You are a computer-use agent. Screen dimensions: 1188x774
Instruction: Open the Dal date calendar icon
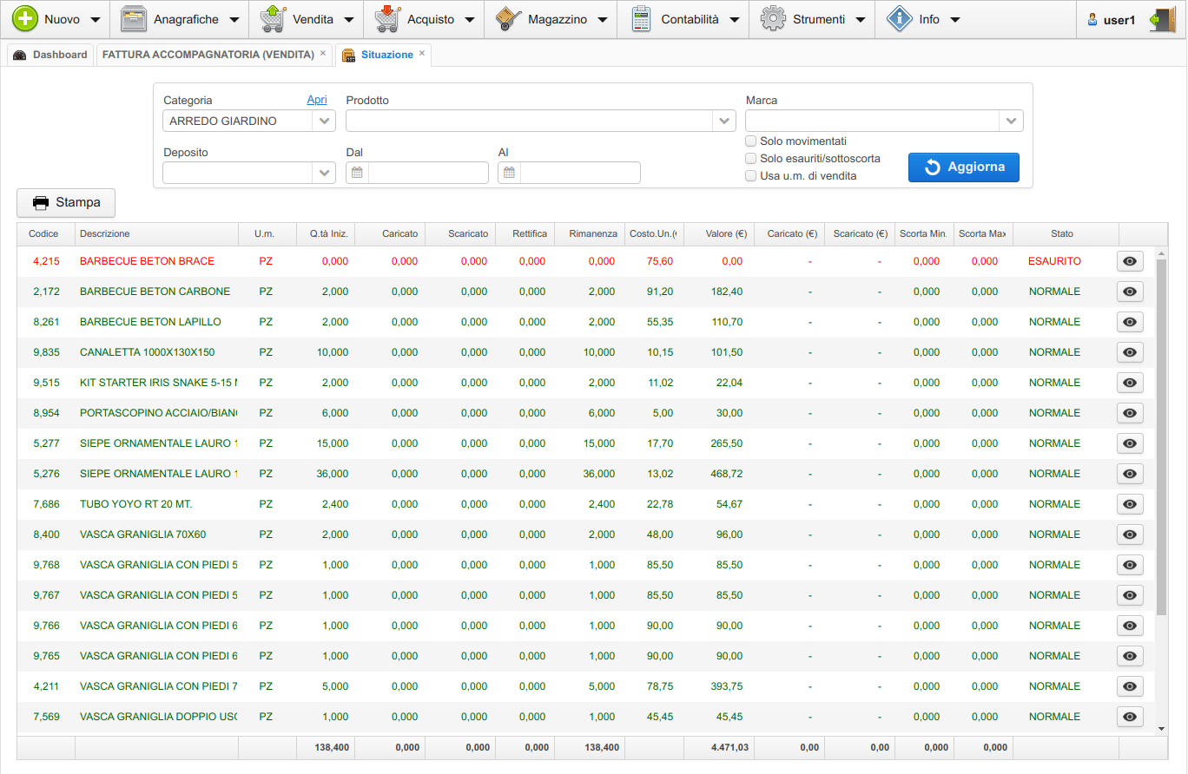tap(356, 173)
